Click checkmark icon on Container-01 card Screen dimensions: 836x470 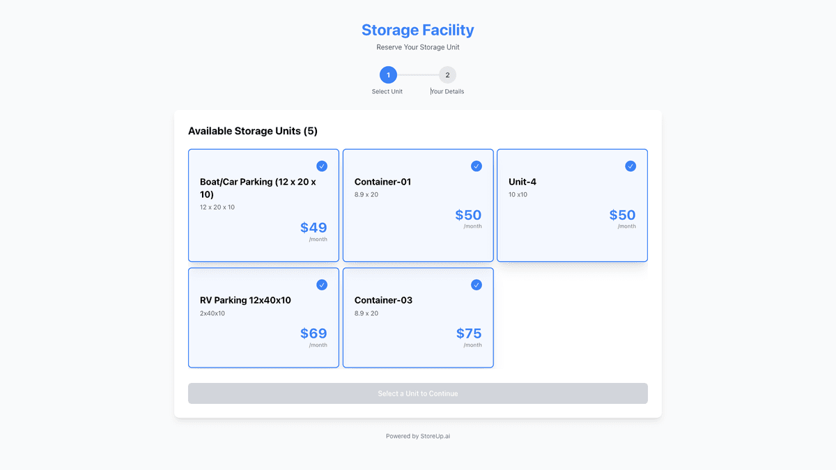tap(477, 166)
